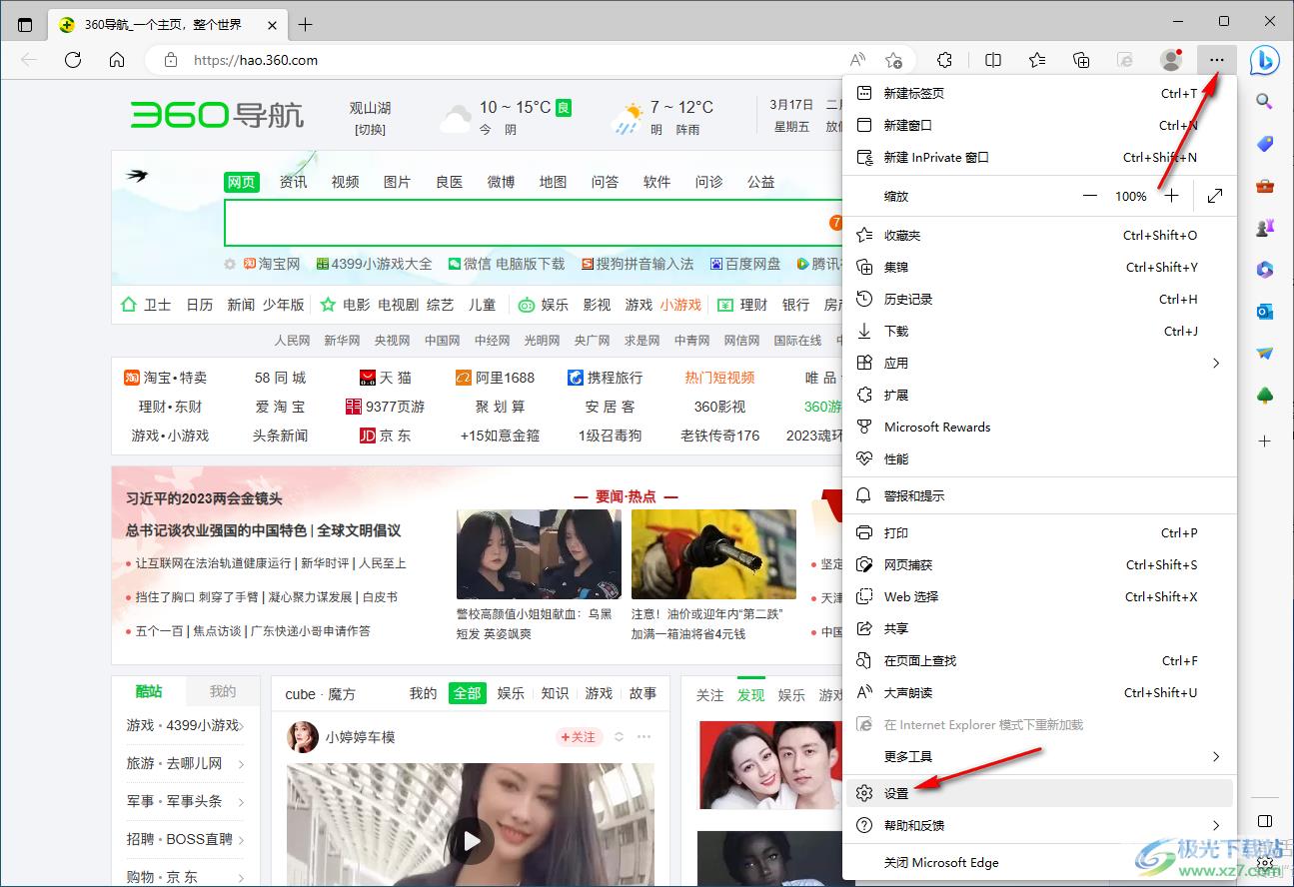Choose 网页捕获 in the menu
Image resolution: width=1294 pixels, height=887 pixels.
pyautogui.click(x=1039, y=564)
